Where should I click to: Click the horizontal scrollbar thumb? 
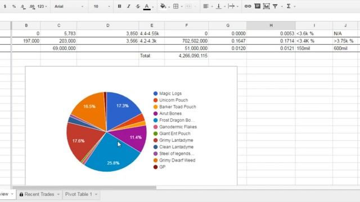pos(84,187)
